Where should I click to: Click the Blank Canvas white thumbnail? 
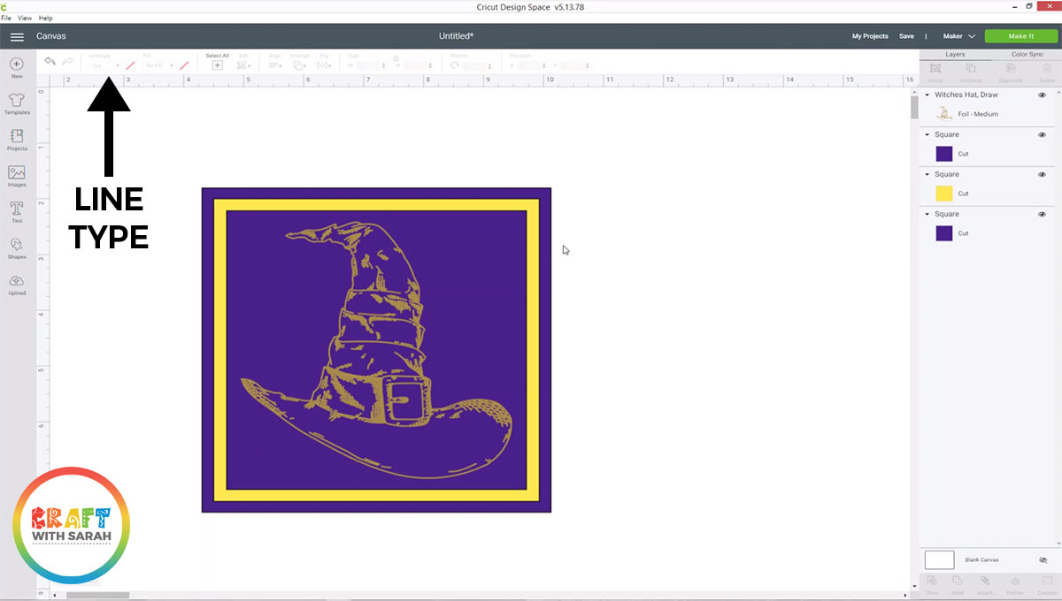(x=940, y=560)
